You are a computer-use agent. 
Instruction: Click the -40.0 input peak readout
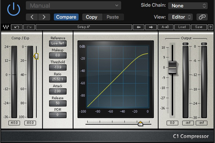(x=14, y=123)
